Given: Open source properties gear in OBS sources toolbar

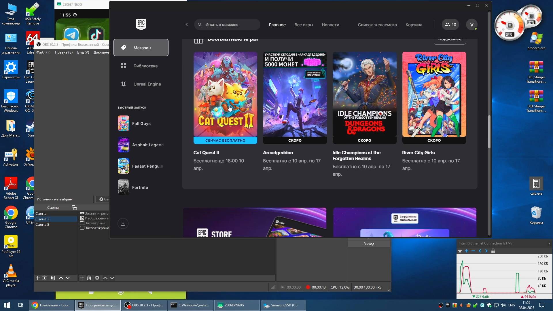Looking at the screenshot, I should (97, 278).
